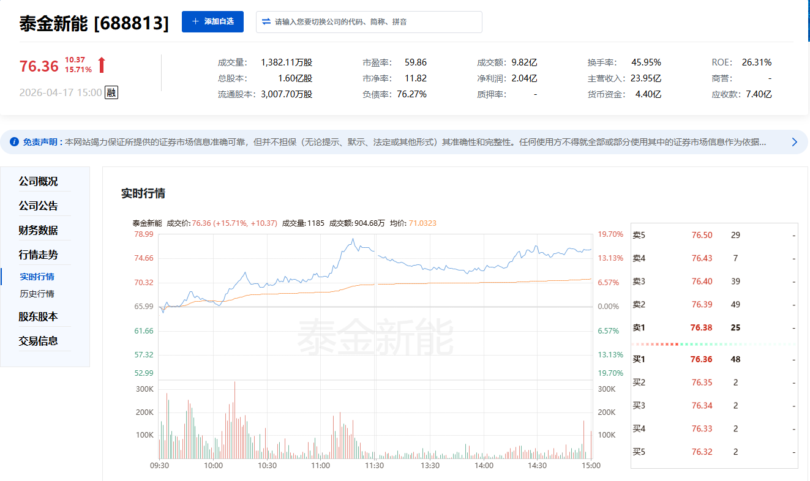Select 财务数据 sidebar item
This screenshot has width=810, height=481.
click(x=38, y=231)
